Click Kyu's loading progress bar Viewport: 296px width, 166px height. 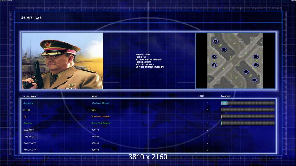[x=248, y=116]
